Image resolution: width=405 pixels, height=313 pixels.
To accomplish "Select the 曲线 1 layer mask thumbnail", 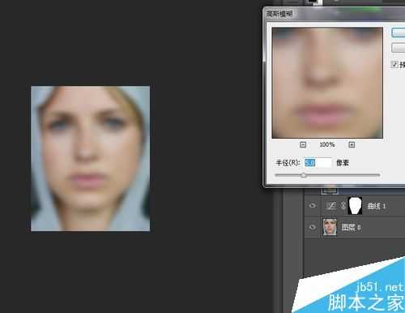I will (355, 206).
